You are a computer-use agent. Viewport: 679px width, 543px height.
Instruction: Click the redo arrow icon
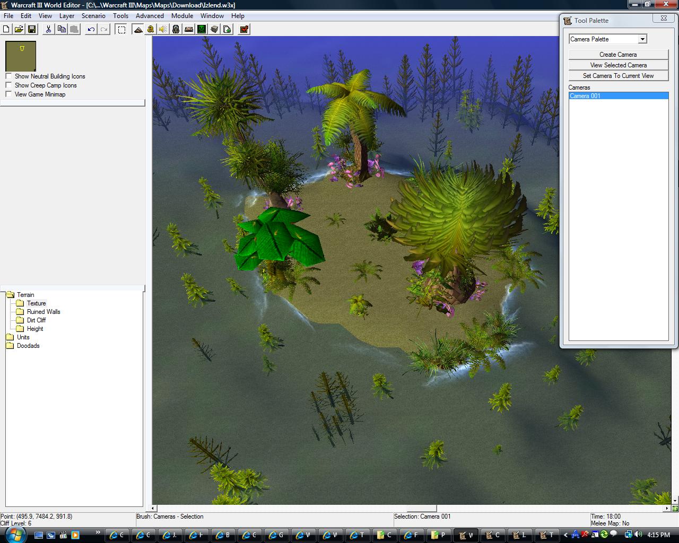(103, 29)
